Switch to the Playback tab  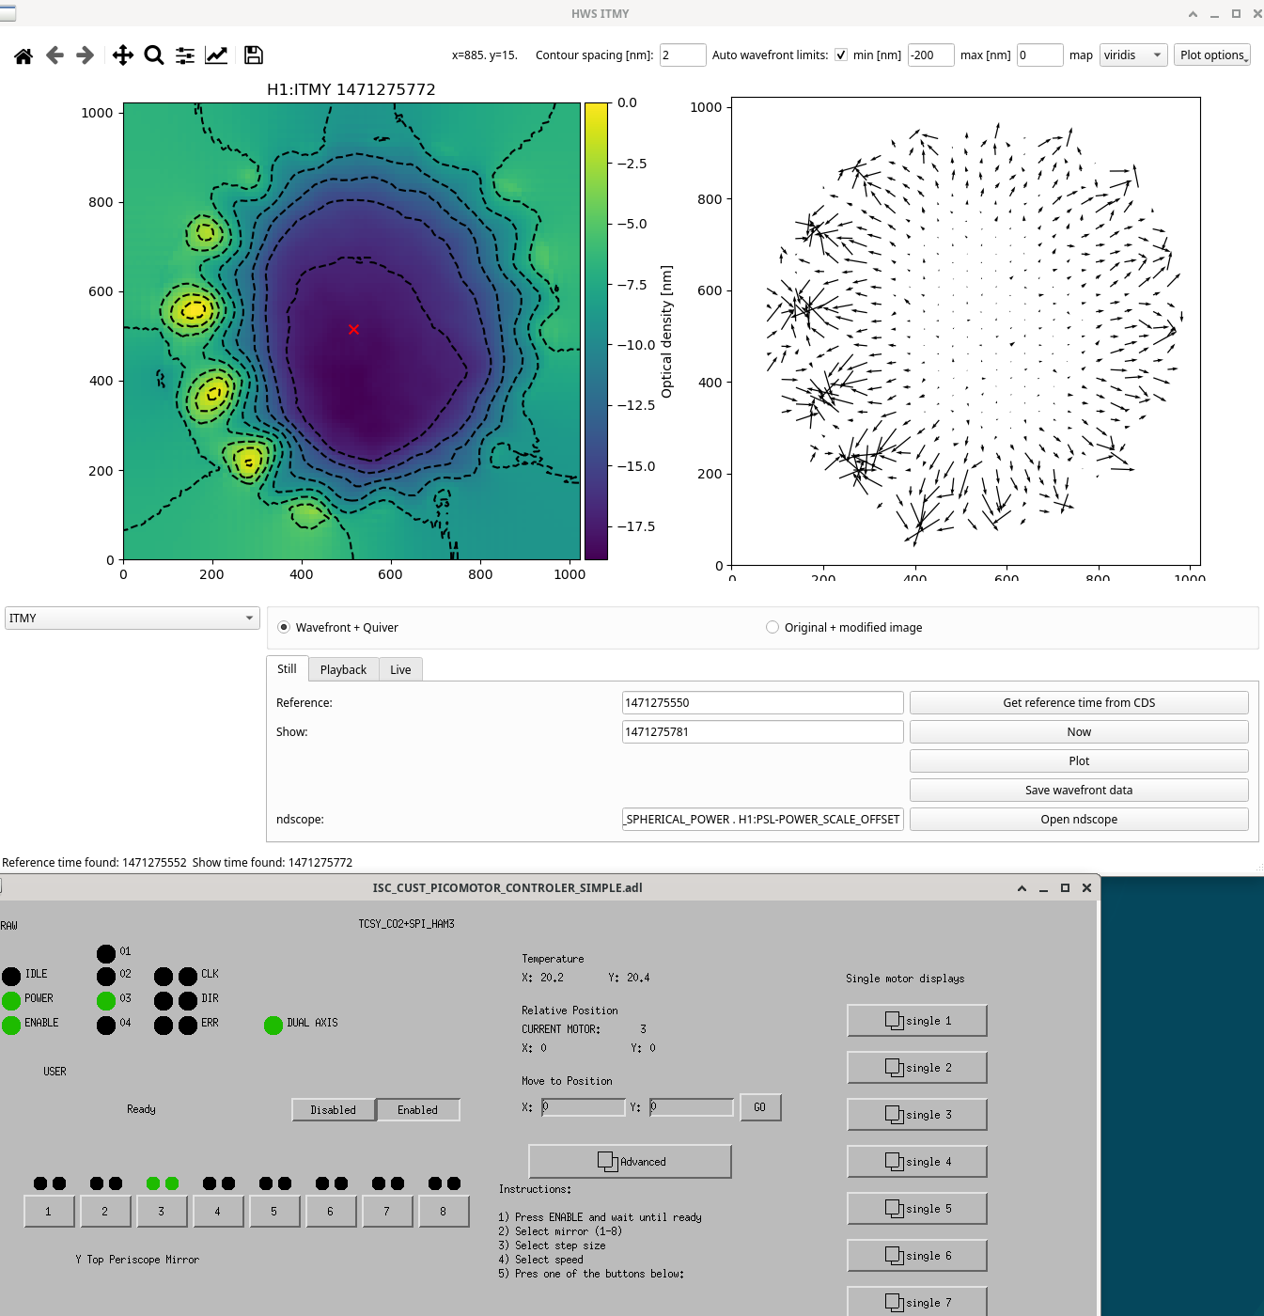pos(343,669)
